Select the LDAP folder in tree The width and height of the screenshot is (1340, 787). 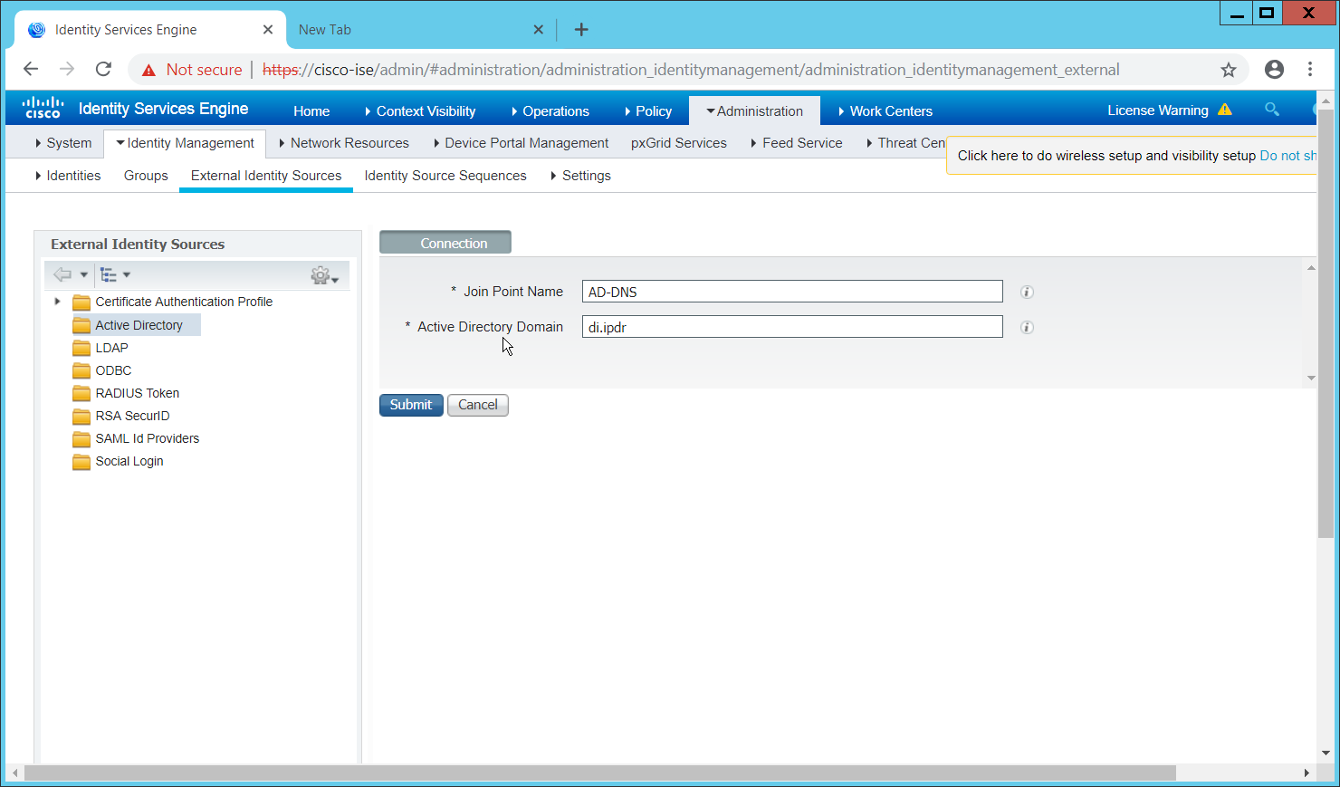[111, 348]
